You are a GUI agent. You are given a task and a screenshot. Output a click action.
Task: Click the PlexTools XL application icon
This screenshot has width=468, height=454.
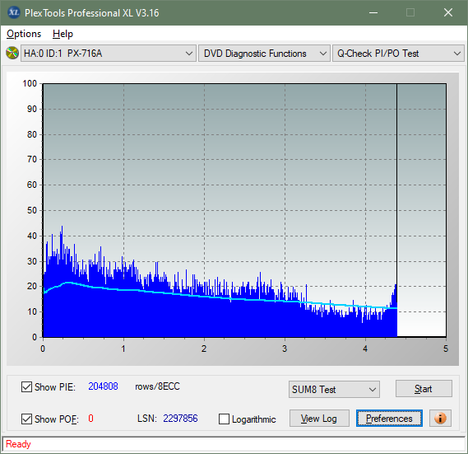(14, 12)
